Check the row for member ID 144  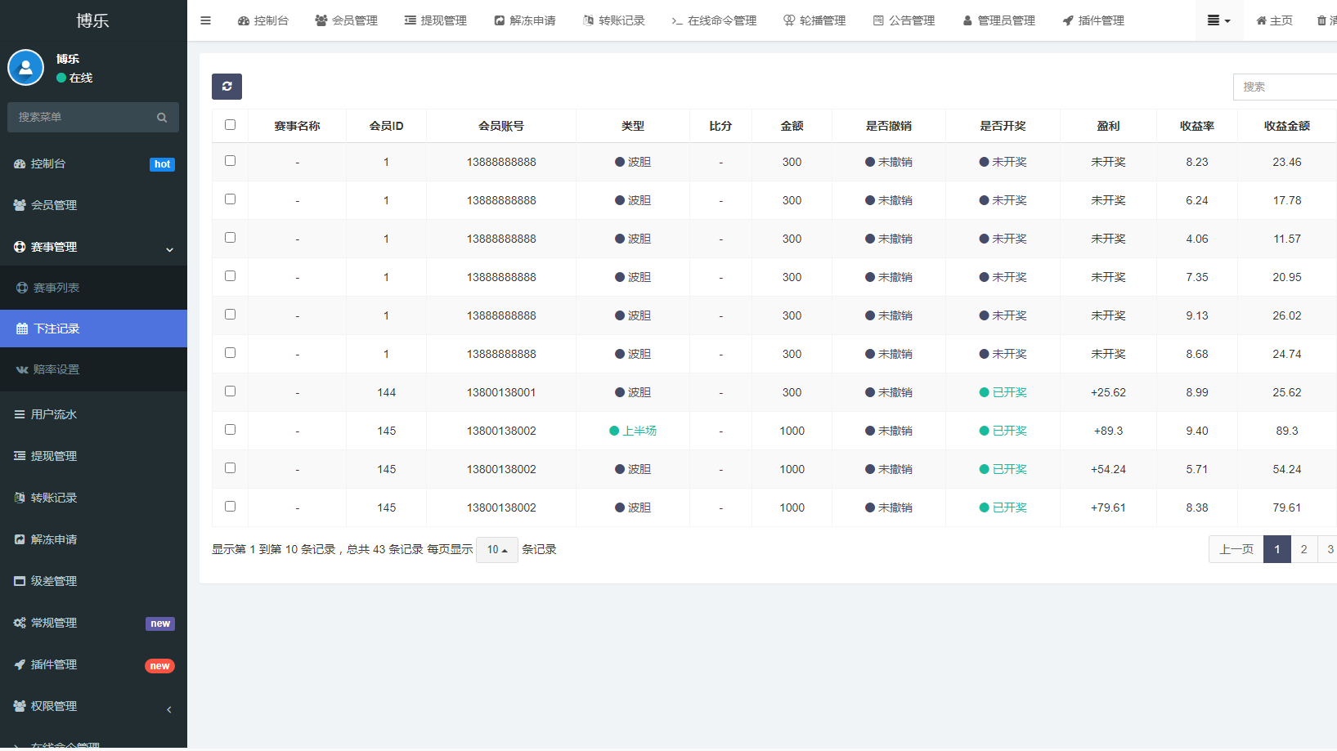(230, 391)
